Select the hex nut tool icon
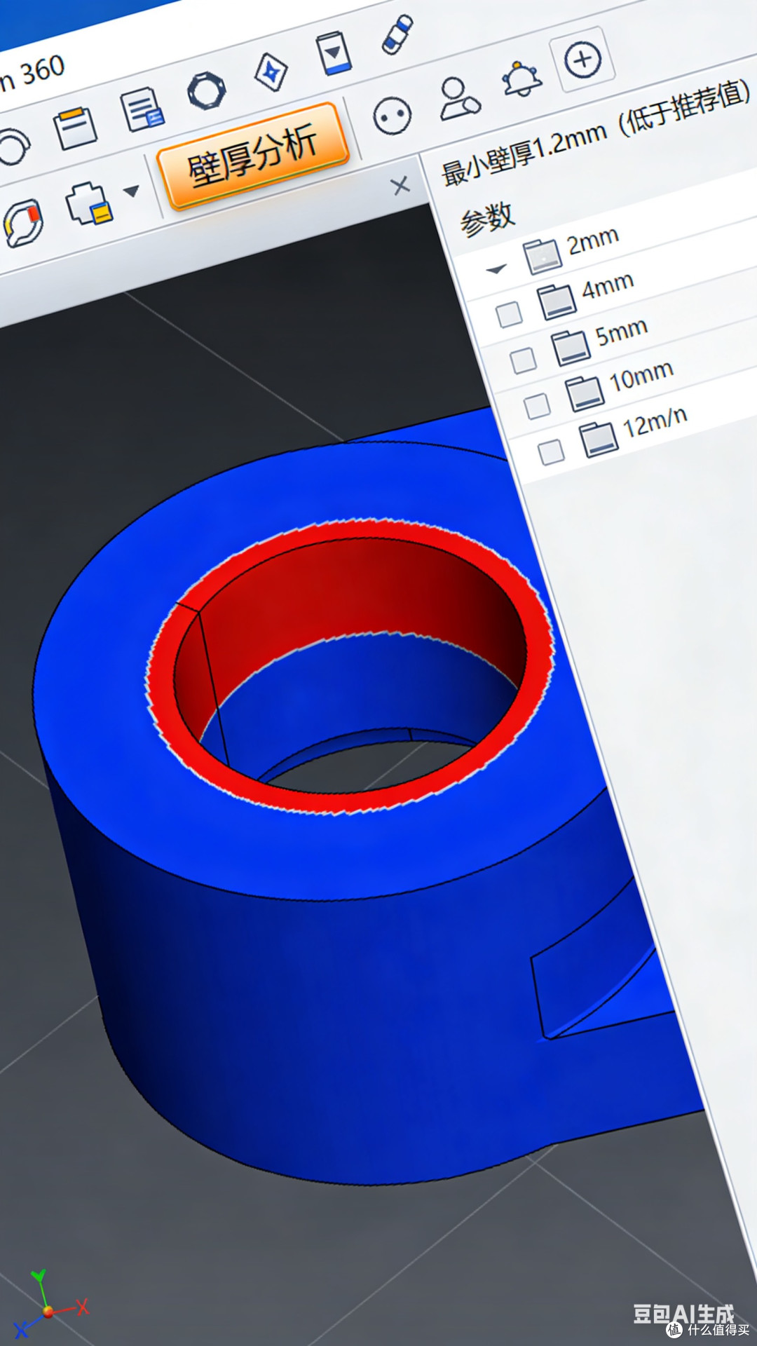 206,91
